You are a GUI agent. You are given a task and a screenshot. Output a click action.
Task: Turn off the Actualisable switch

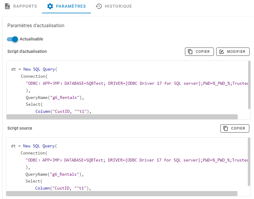click(x=13, y=39)
